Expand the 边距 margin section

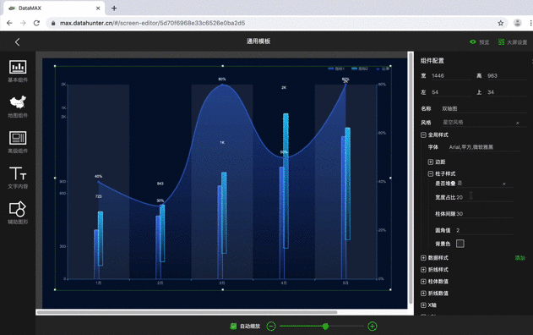tap(430, 162)
